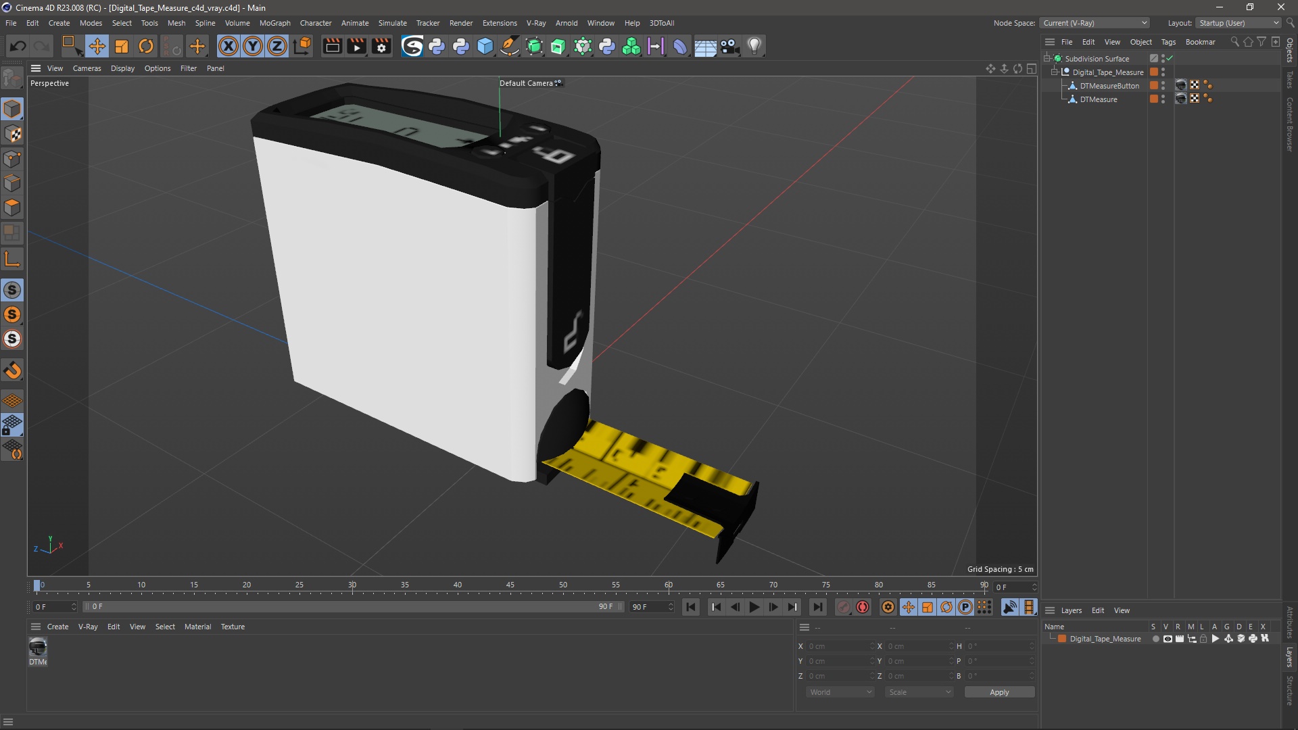The width and height of the screenshot is (1298, 730).
Task: Select the DTMe material thumbnail
Action: 38,648
